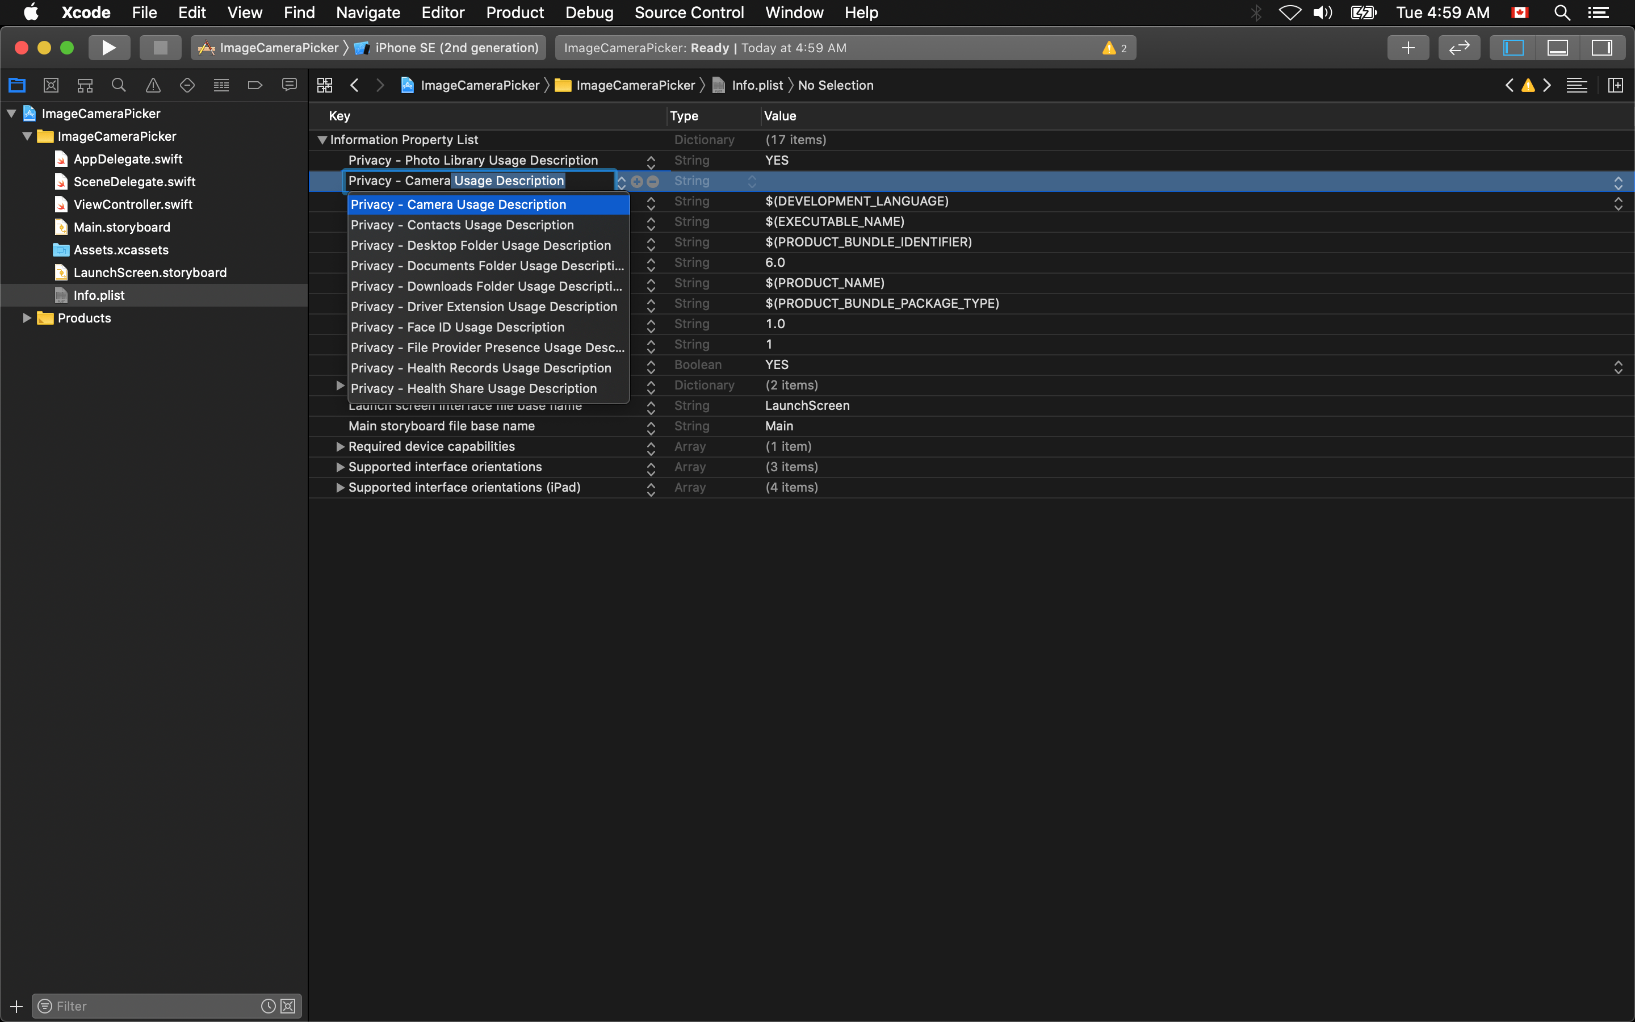Image resolution: width=1635 pixels, height=1022 pixels.
Task: Open the Issue navigator warning icon
Action: coord(153,85)
